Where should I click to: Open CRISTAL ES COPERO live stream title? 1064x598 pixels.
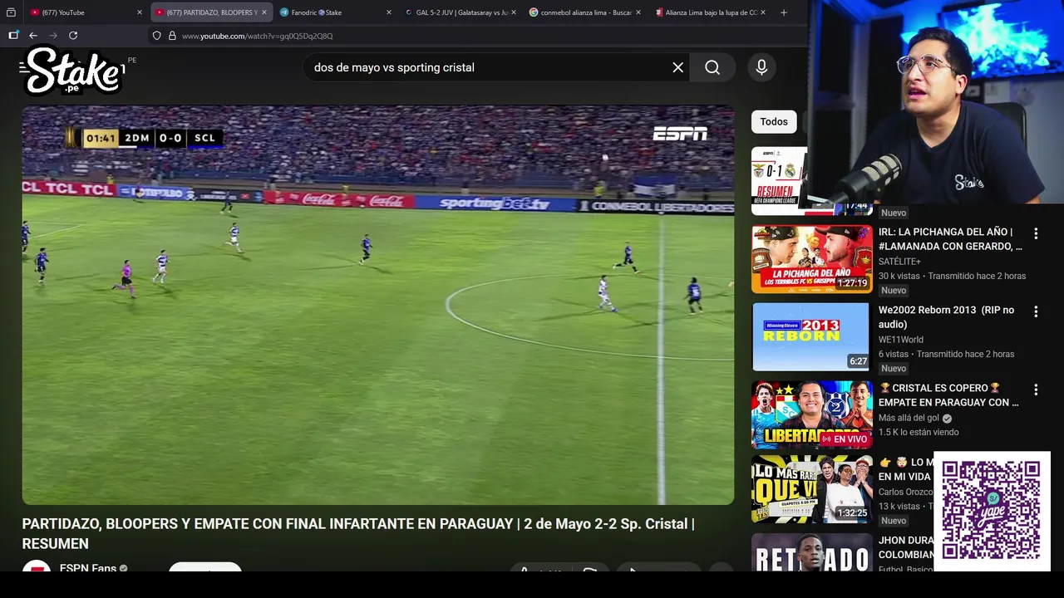[948, 395]
